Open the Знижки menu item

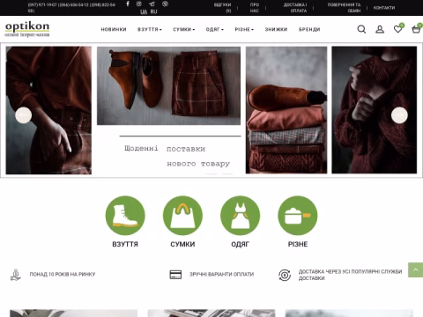click(276, 29)
